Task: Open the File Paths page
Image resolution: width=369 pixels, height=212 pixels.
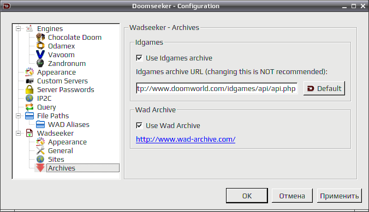Action: pyautogui.click(x=53, y=116)
